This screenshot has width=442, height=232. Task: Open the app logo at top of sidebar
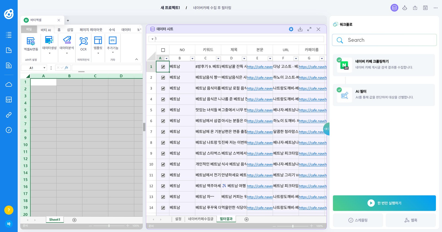click(x=9, y=14)
